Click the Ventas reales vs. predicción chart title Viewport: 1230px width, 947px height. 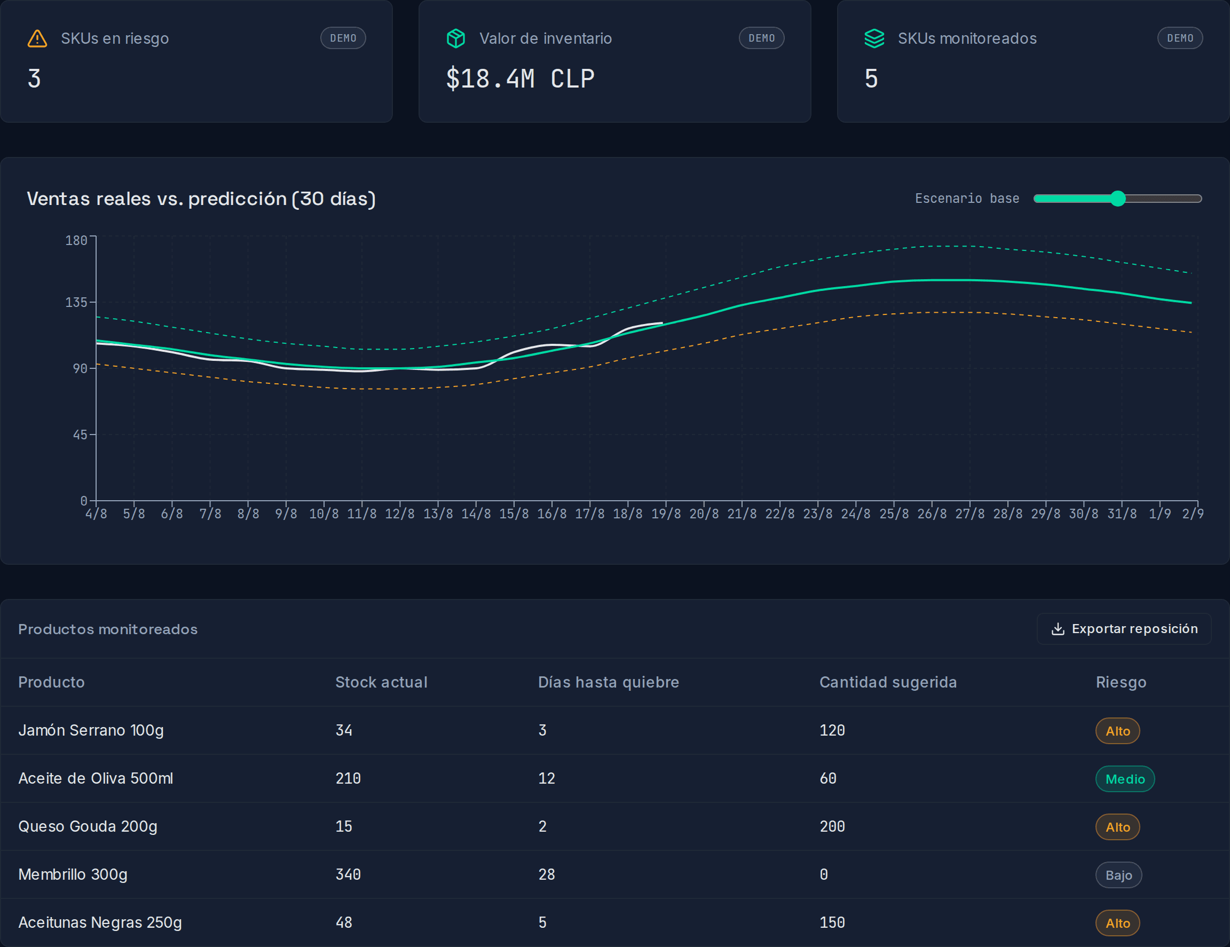tap(201, 199)
